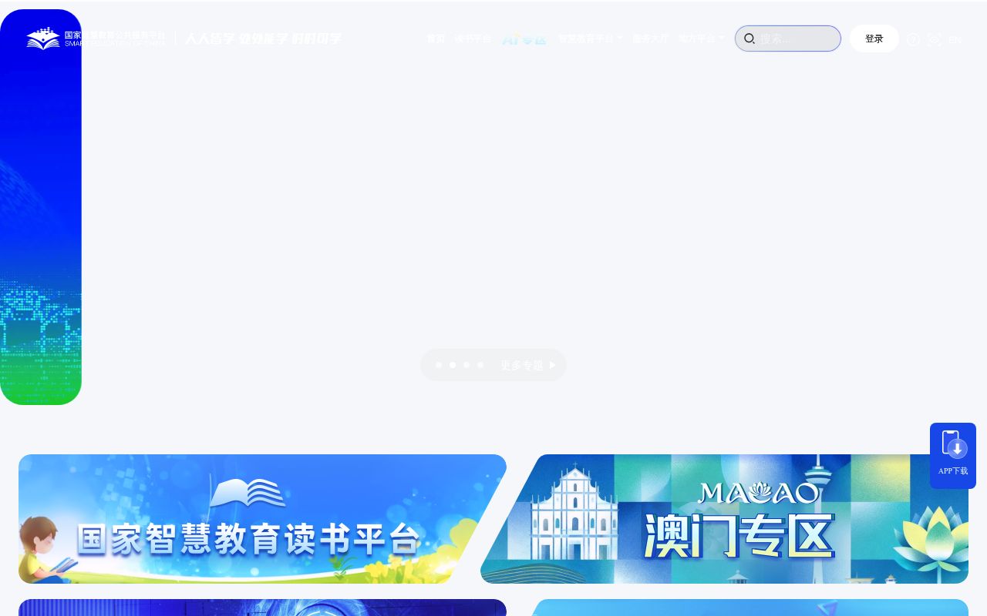Click the Smart Education platform logo
This screenshot has height=616, width=987.
pyautogui.click(x=96, y=38)
